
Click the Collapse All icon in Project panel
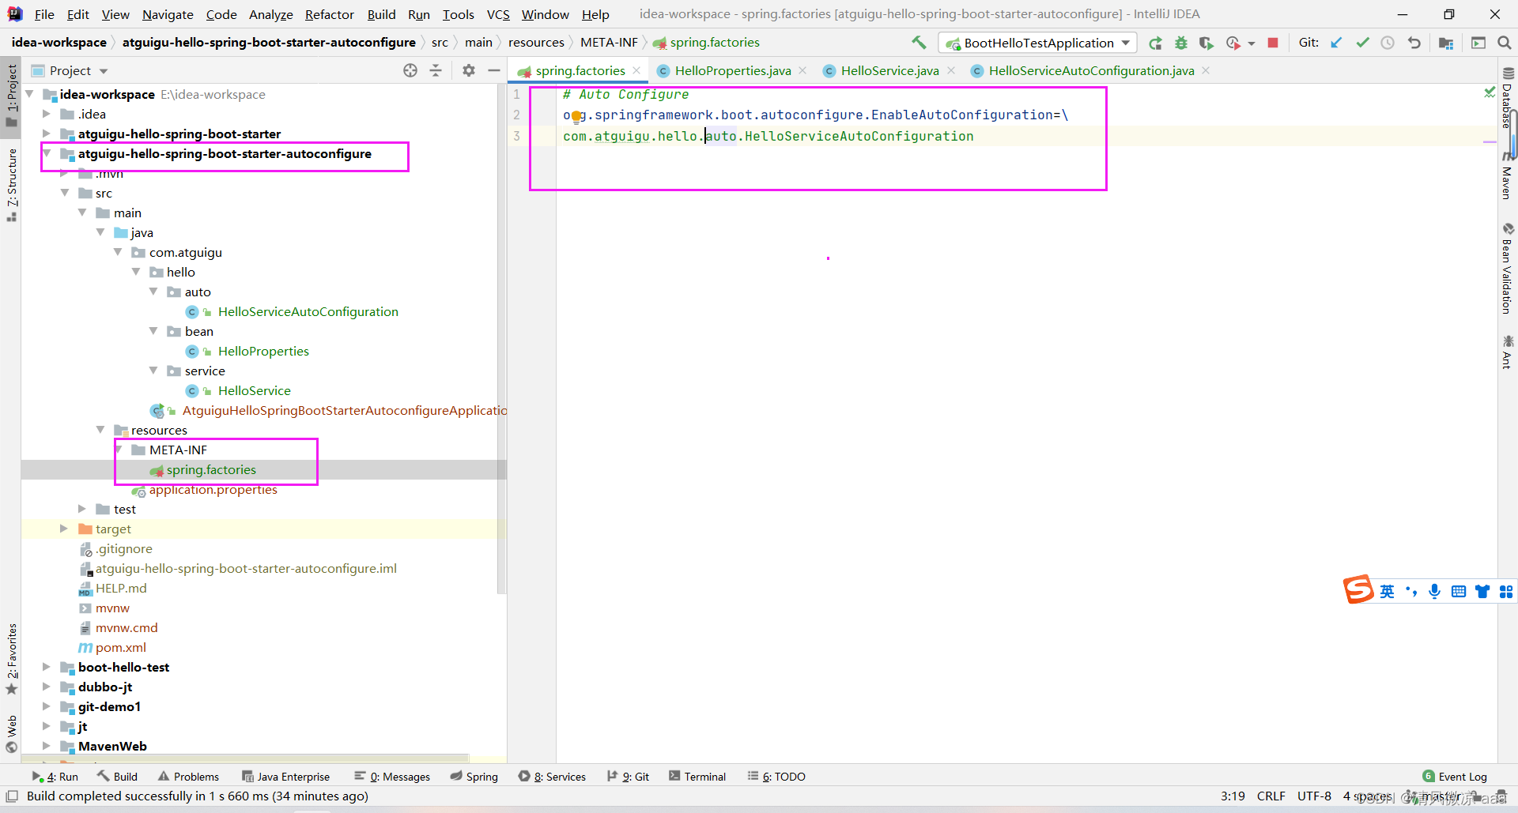[x=436, y=70]
